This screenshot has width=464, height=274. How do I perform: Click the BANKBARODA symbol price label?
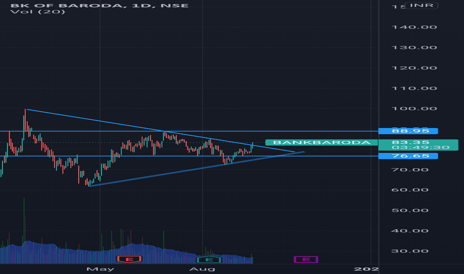tap(322, 142)
